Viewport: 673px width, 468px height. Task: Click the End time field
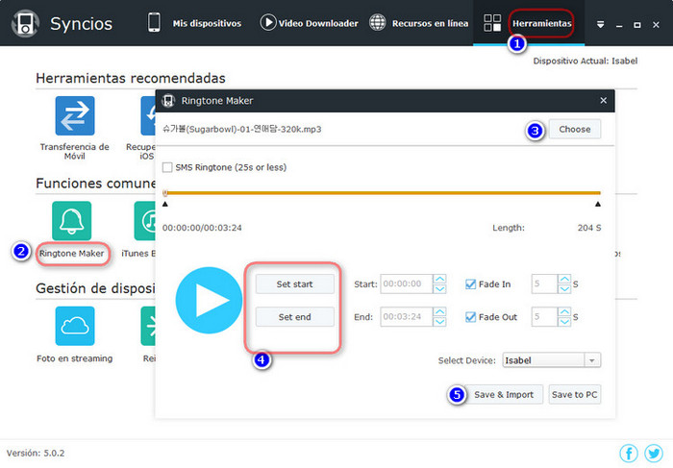point(406,316)
